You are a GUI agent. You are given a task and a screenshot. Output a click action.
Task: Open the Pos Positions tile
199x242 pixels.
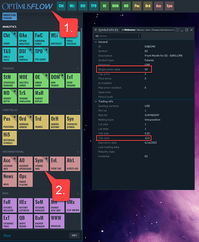click(10, 122)
